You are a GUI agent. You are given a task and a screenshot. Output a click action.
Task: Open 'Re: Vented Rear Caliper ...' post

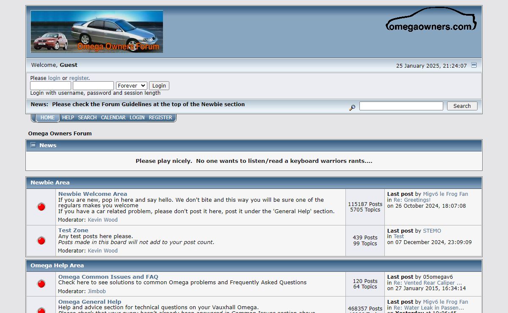428,283
